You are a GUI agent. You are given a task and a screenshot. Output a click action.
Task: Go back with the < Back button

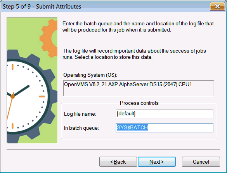point(118,162)
